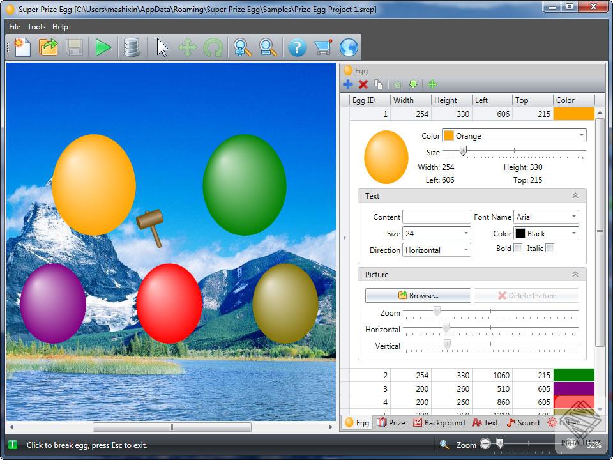Click the database toolbar icon

point(132,48)
